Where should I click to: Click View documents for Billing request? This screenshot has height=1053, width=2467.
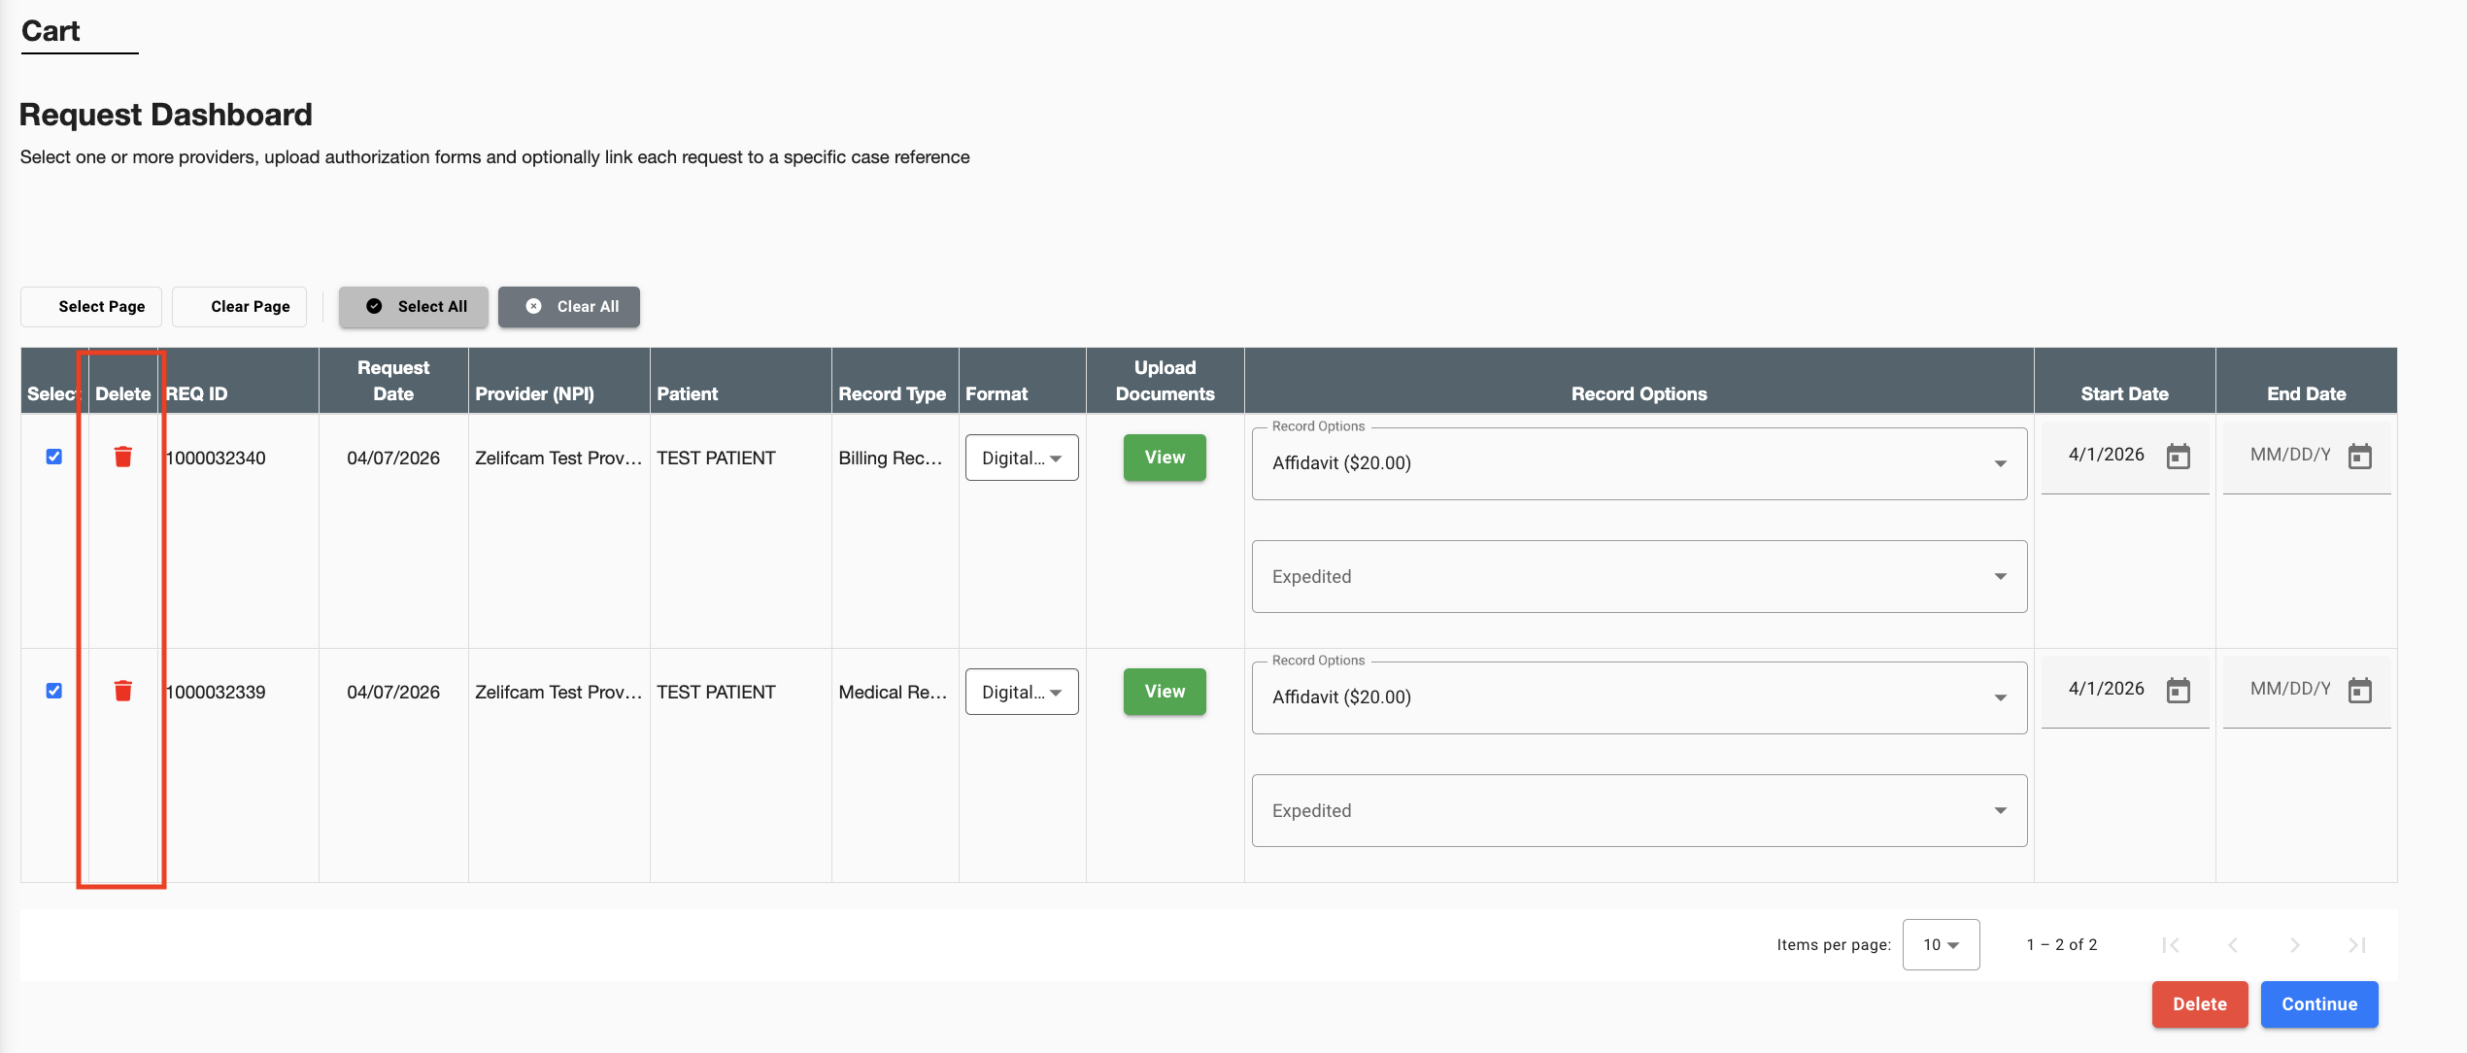coord(1165,458)
